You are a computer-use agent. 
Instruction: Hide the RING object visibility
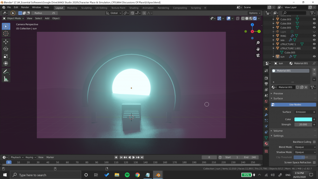[x=314, y=36]
